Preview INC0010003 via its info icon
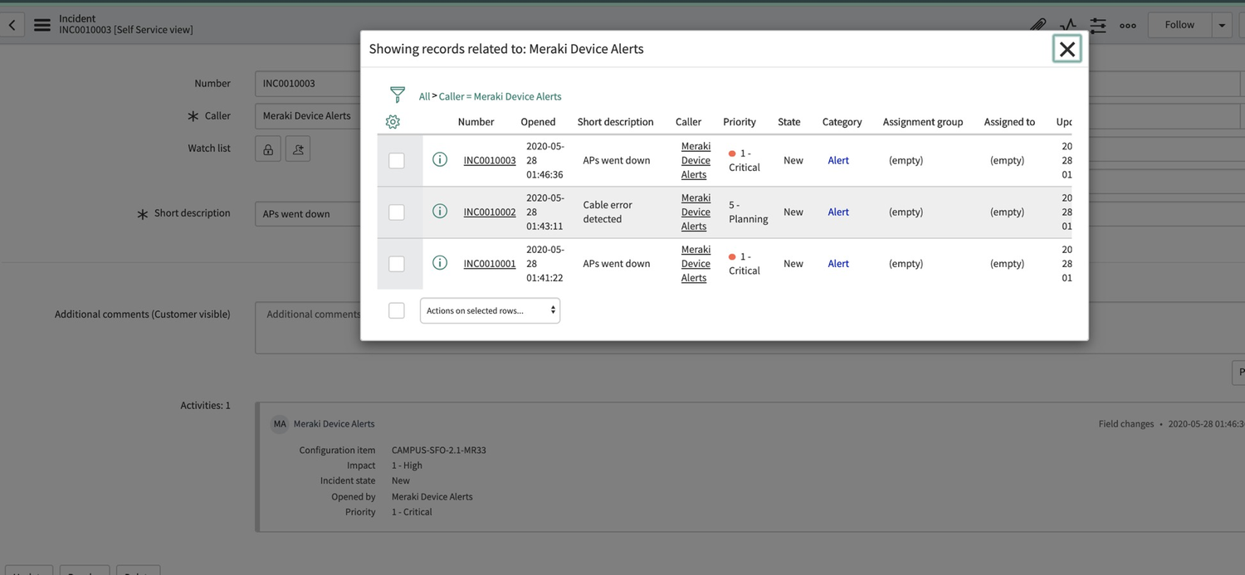 click(440, 159)
